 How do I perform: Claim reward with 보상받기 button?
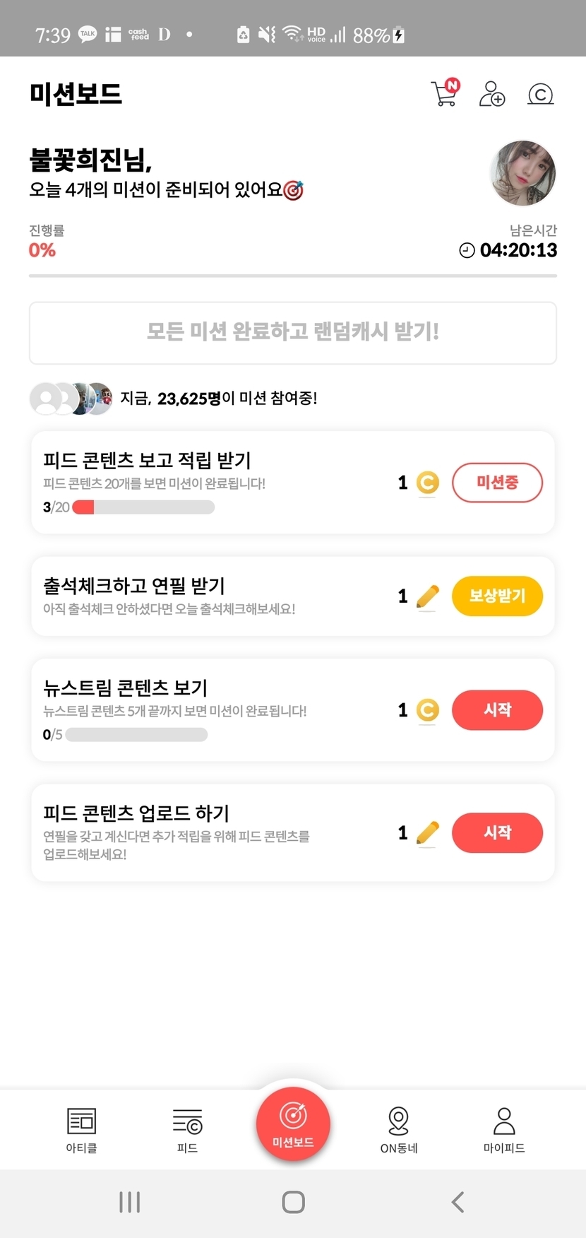click(x=497, y=596)
